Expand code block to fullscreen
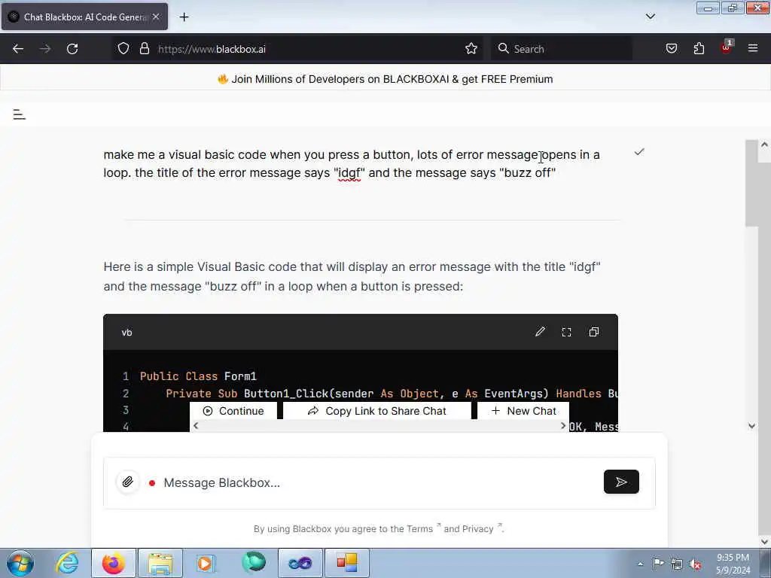Screen dimensions: 771x578 click(x=566, y=332)
